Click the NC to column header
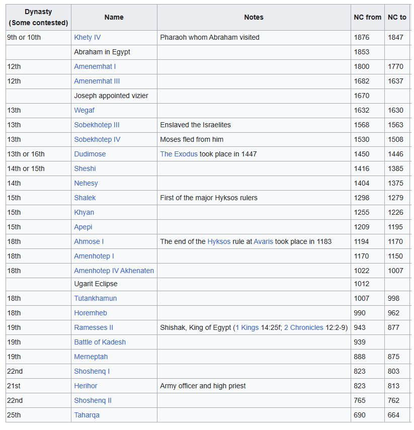414x430 pixels. click(397, 17)
